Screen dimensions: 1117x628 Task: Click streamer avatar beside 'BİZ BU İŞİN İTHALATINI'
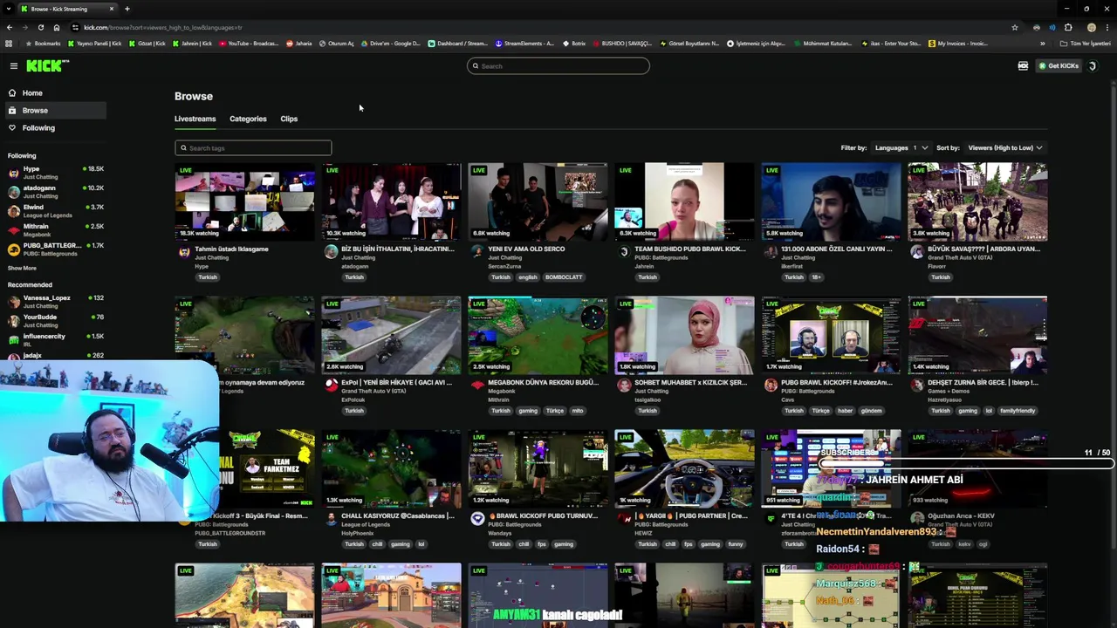pyautogui.click(x=331, y=252)
